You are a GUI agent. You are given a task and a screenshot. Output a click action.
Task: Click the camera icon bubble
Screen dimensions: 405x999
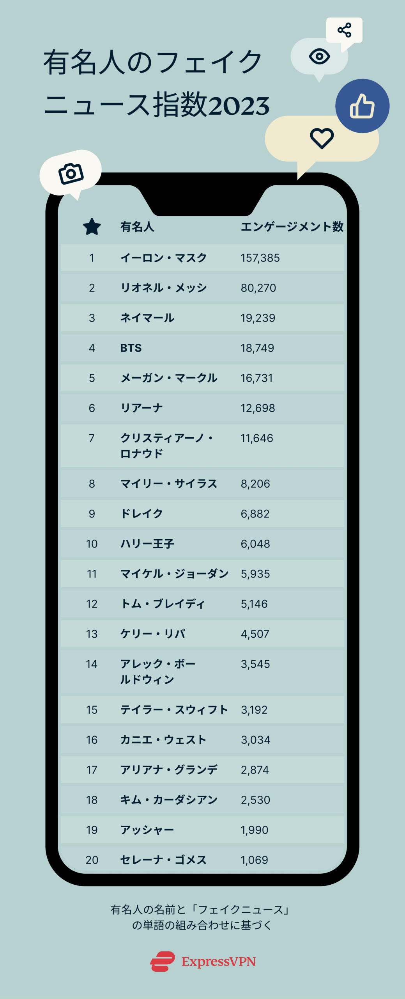coord(71,173)
